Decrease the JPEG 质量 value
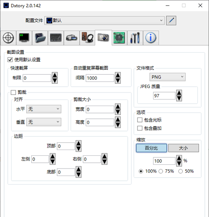The width and height of the screenshot is (209, 217). point(179,98)
